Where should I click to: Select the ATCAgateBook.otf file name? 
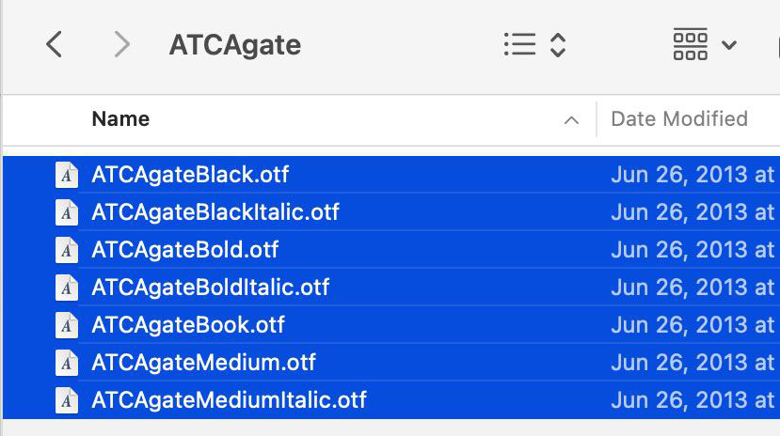click(x=187, y=325)
